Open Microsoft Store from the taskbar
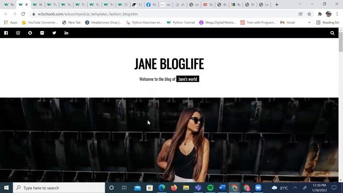Viewport: 343px width, 193px height. (x=150, y=188)
